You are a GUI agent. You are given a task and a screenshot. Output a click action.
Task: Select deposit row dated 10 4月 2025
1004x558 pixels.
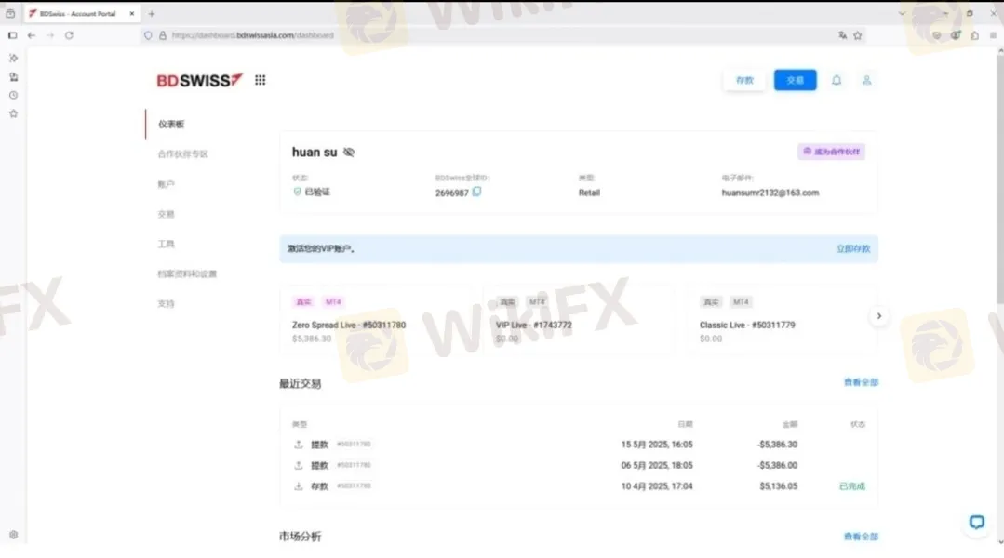[579, 486]
